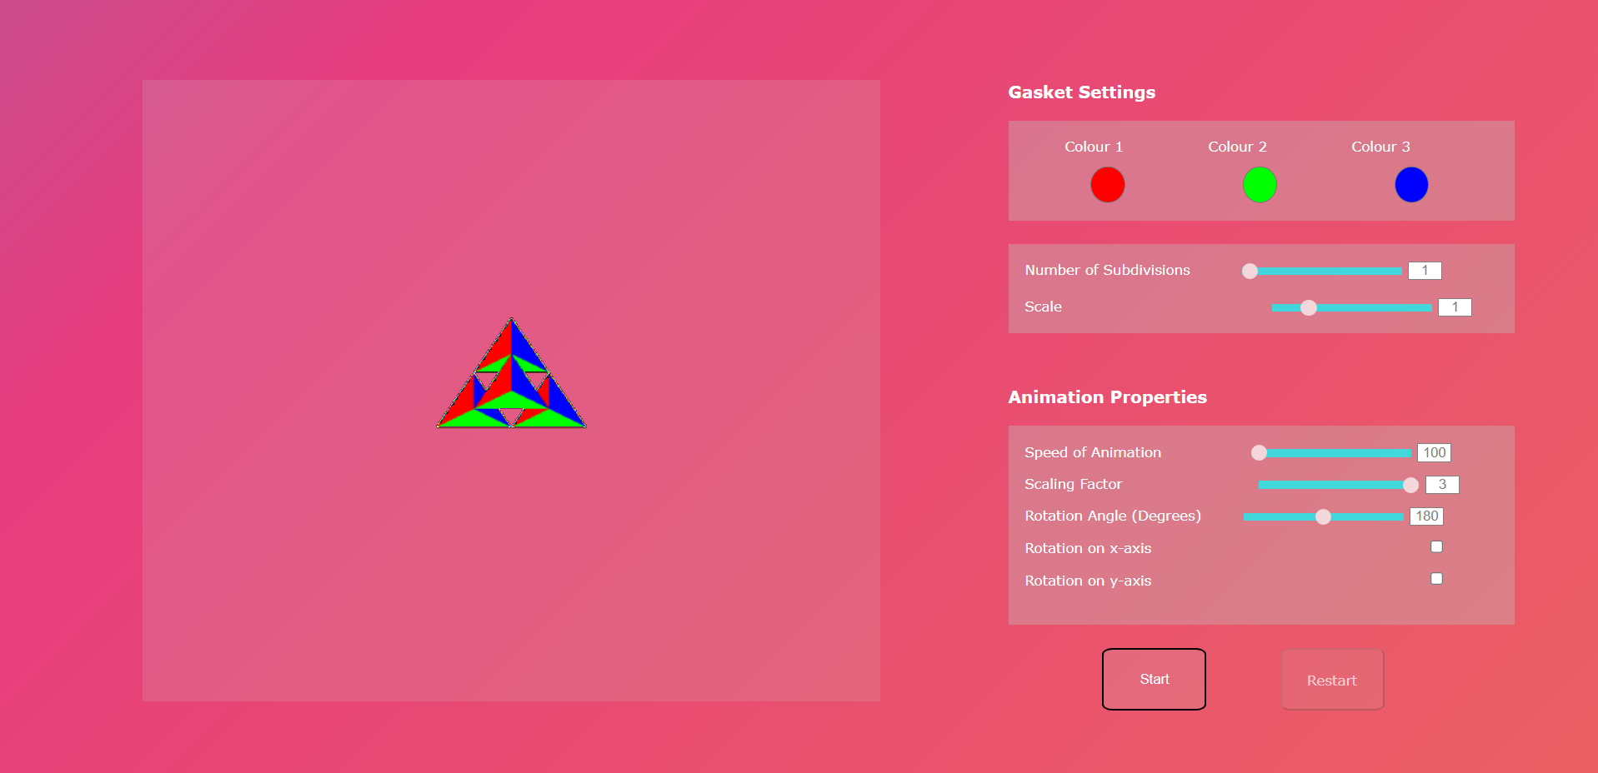Enable Rotation on y-axis

[x=1435, y=578]
